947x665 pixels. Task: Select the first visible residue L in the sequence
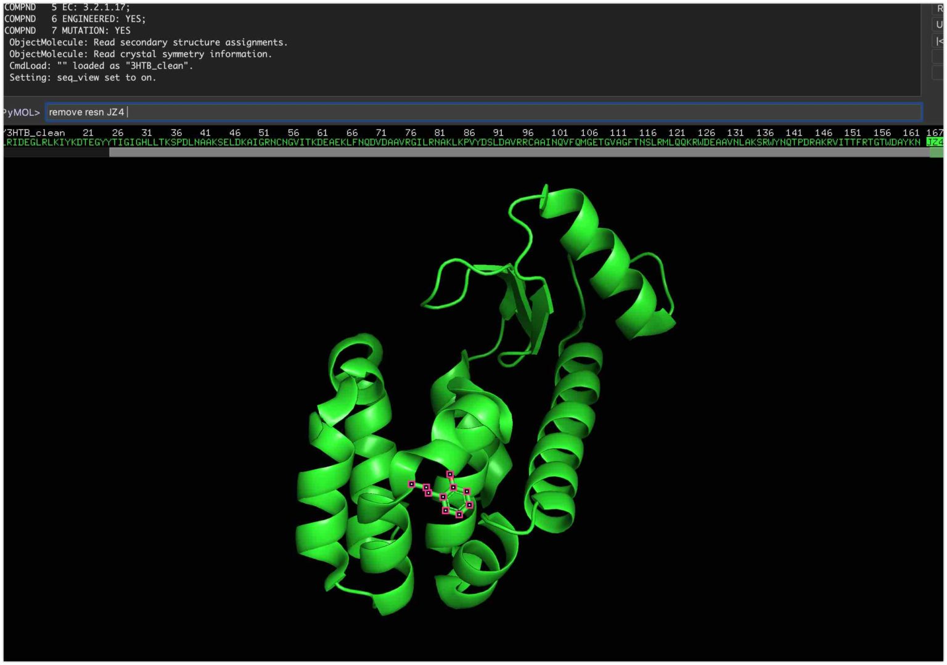4,142
